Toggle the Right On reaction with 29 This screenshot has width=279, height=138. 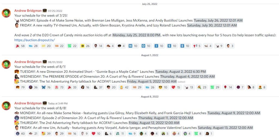pyautogui.click(x=215, y=87)
